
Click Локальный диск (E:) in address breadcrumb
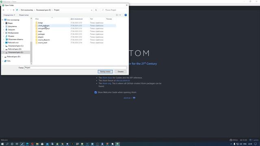coord(43,10)
